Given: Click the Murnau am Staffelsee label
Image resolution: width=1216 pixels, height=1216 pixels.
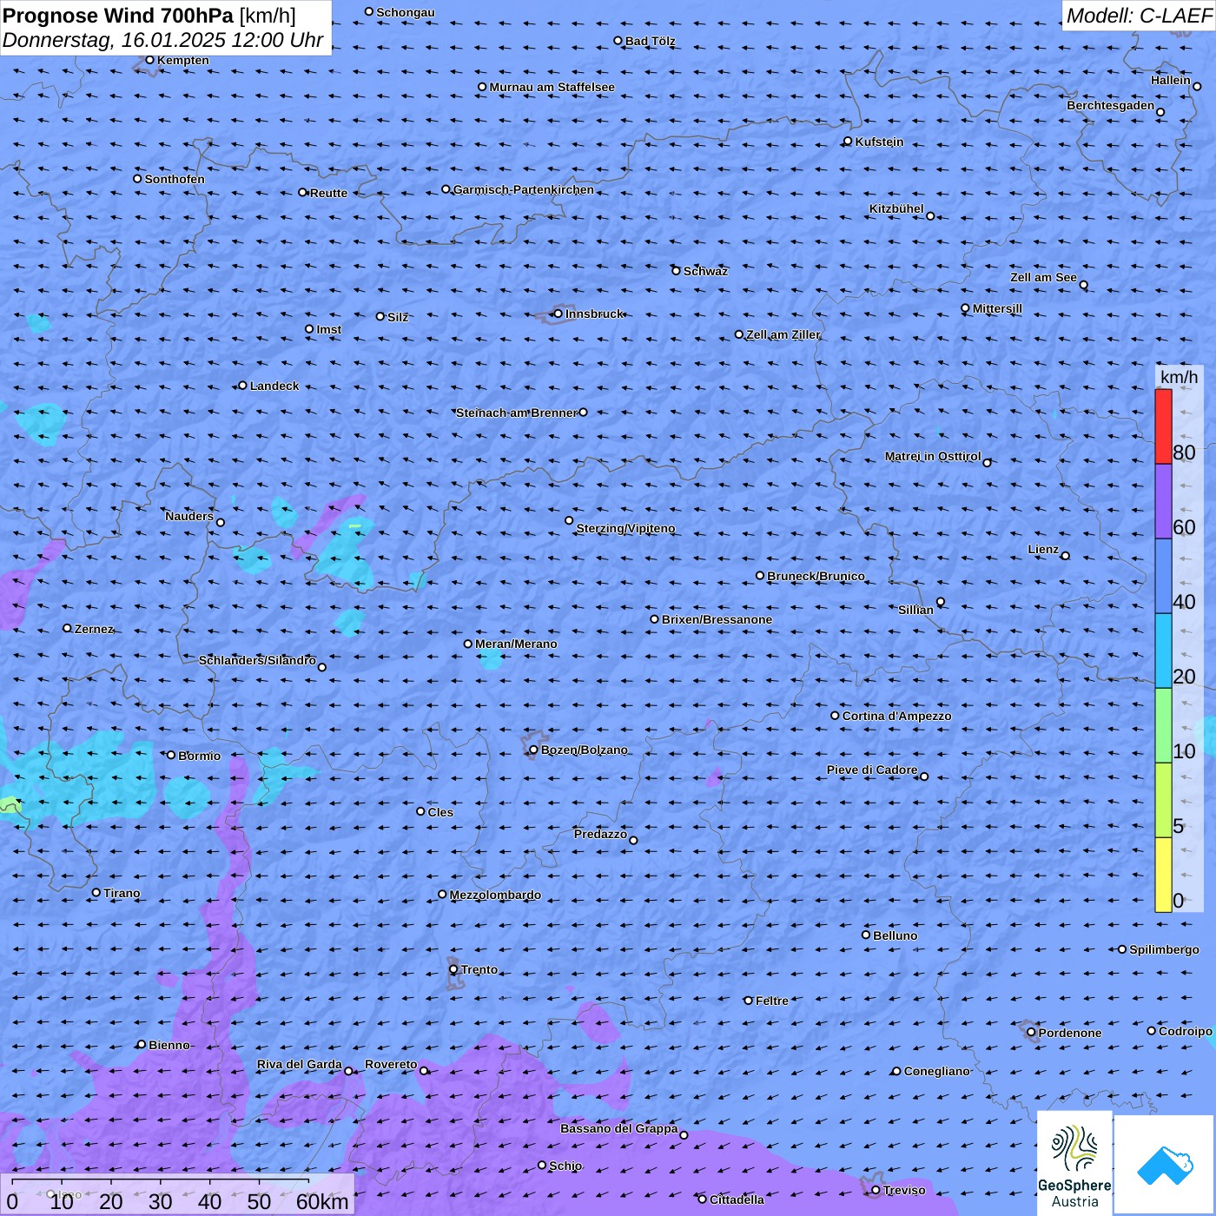Looking at the screenshot, I should (x=552, y=87).
